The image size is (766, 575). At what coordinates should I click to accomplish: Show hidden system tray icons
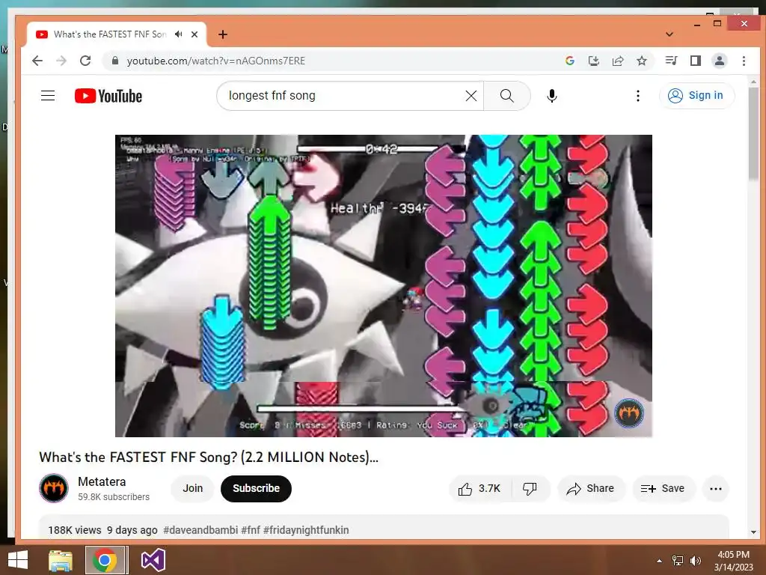[x=660, y=561]
